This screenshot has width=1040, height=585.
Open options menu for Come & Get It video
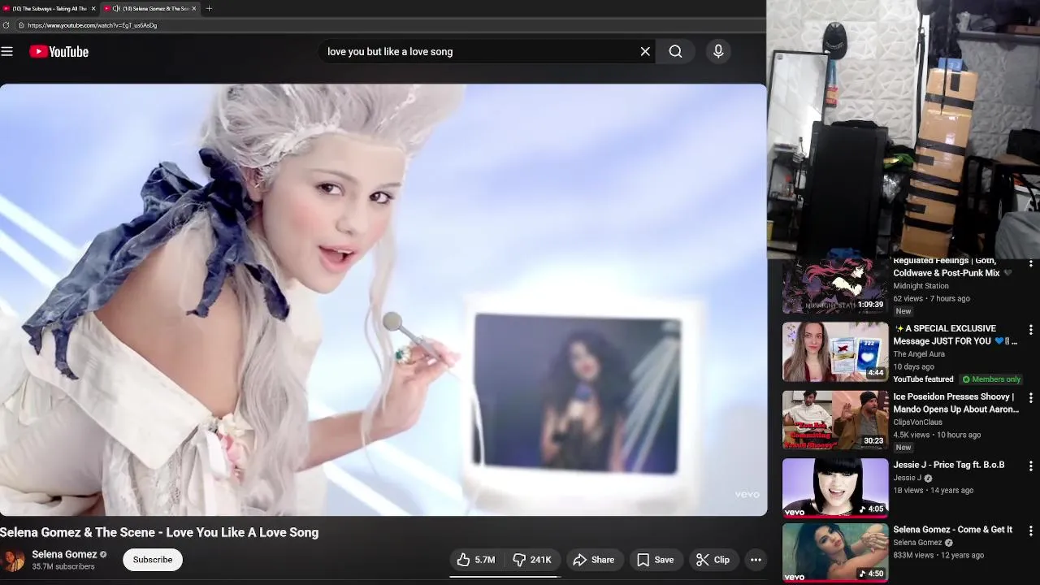(x=1030, y=531)
